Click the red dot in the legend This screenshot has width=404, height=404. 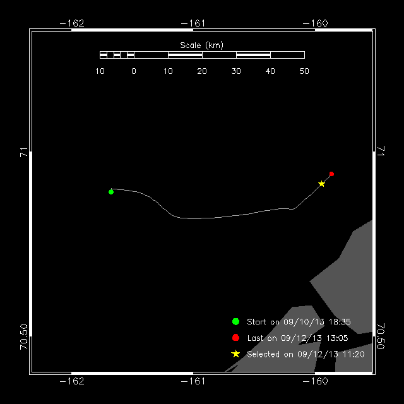[x=236, y=338]
